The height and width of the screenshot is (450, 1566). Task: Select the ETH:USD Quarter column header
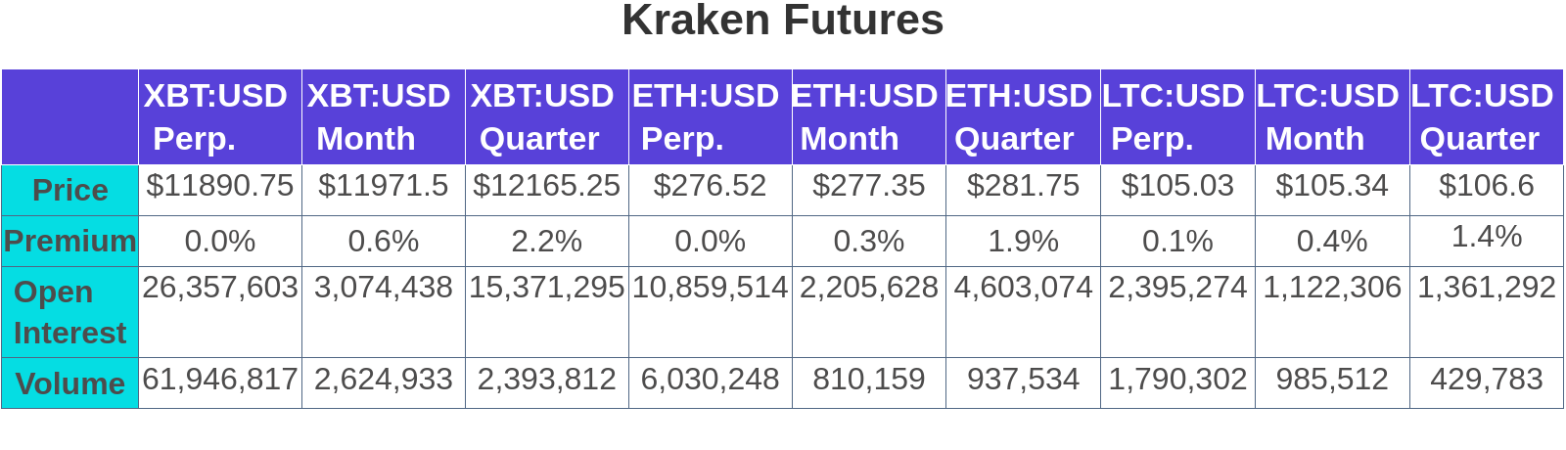tap(1019, 116)
